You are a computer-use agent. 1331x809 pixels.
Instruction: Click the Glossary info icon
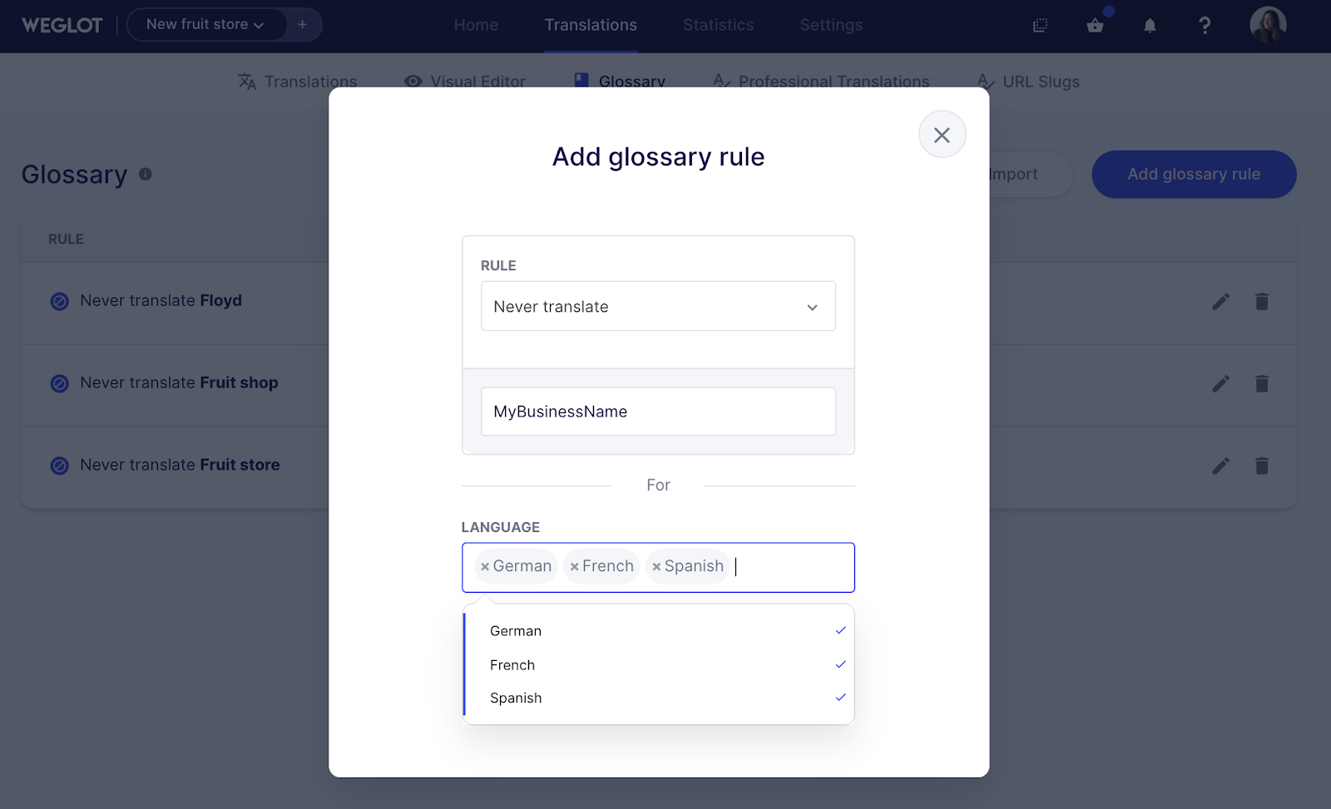click(146, 175)
